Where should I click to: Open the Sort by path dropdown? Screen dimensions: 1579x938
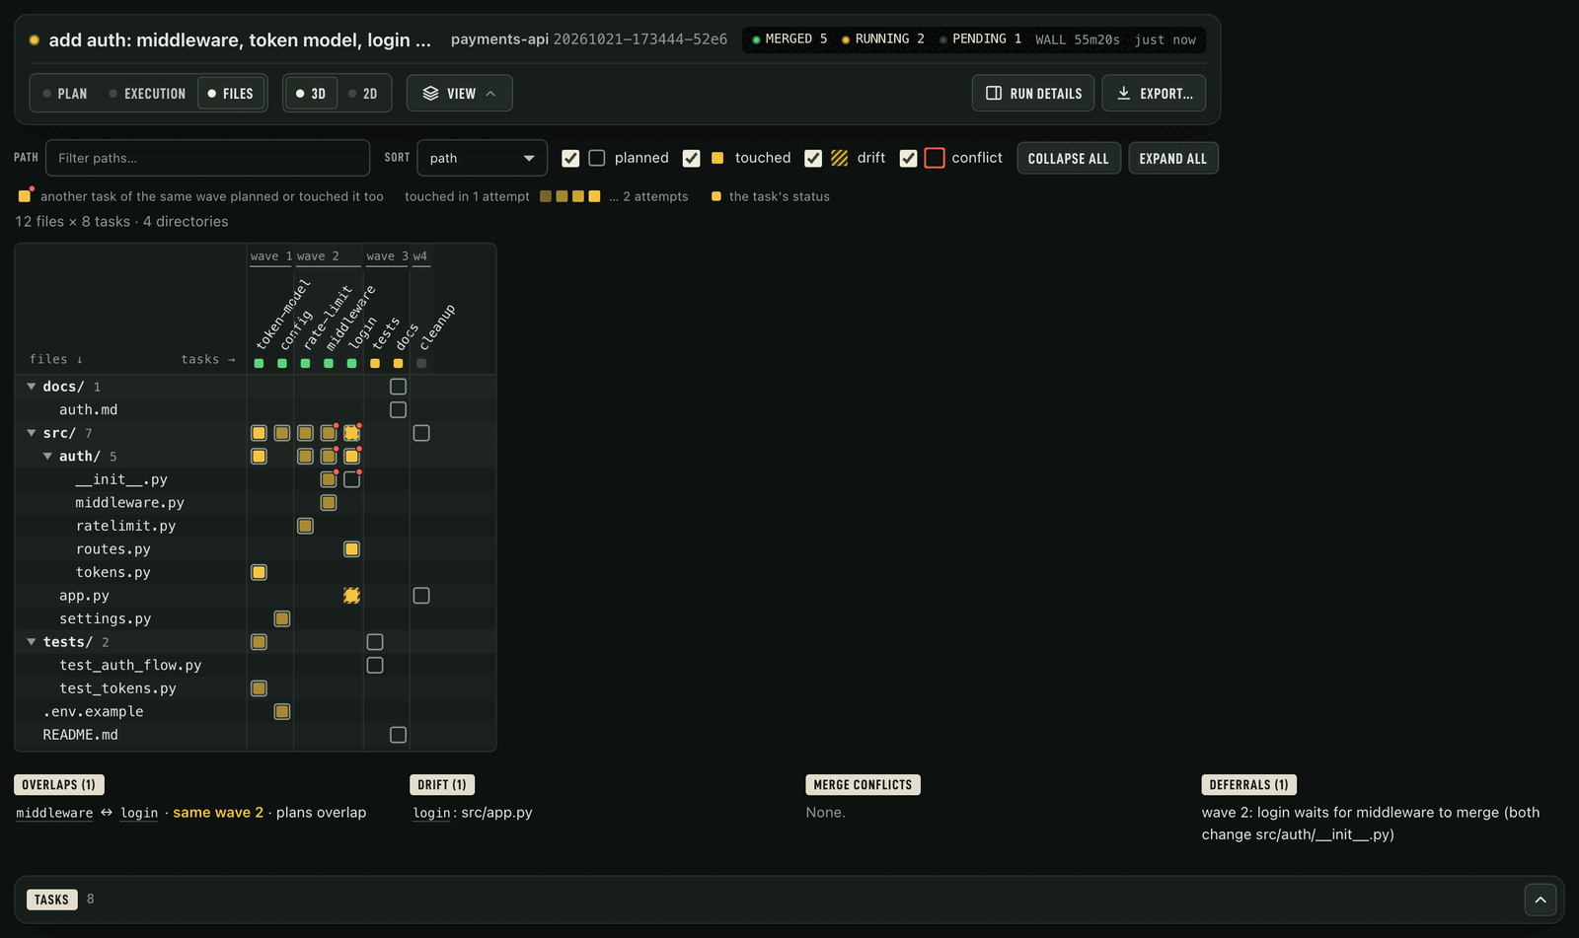pyautogui.click(x=483, y=158)
